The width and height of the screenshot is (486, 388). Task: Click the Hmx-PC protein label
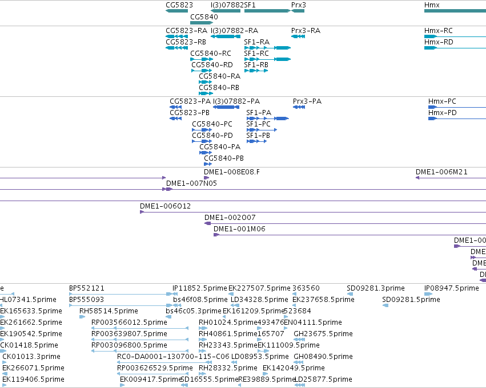click(x=442, y=101)
